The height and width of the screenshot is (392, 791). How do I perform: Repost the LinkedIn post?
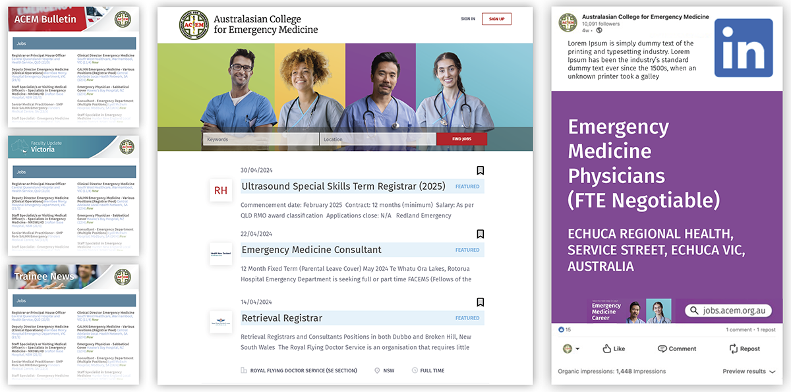click(x=745, y=349)
